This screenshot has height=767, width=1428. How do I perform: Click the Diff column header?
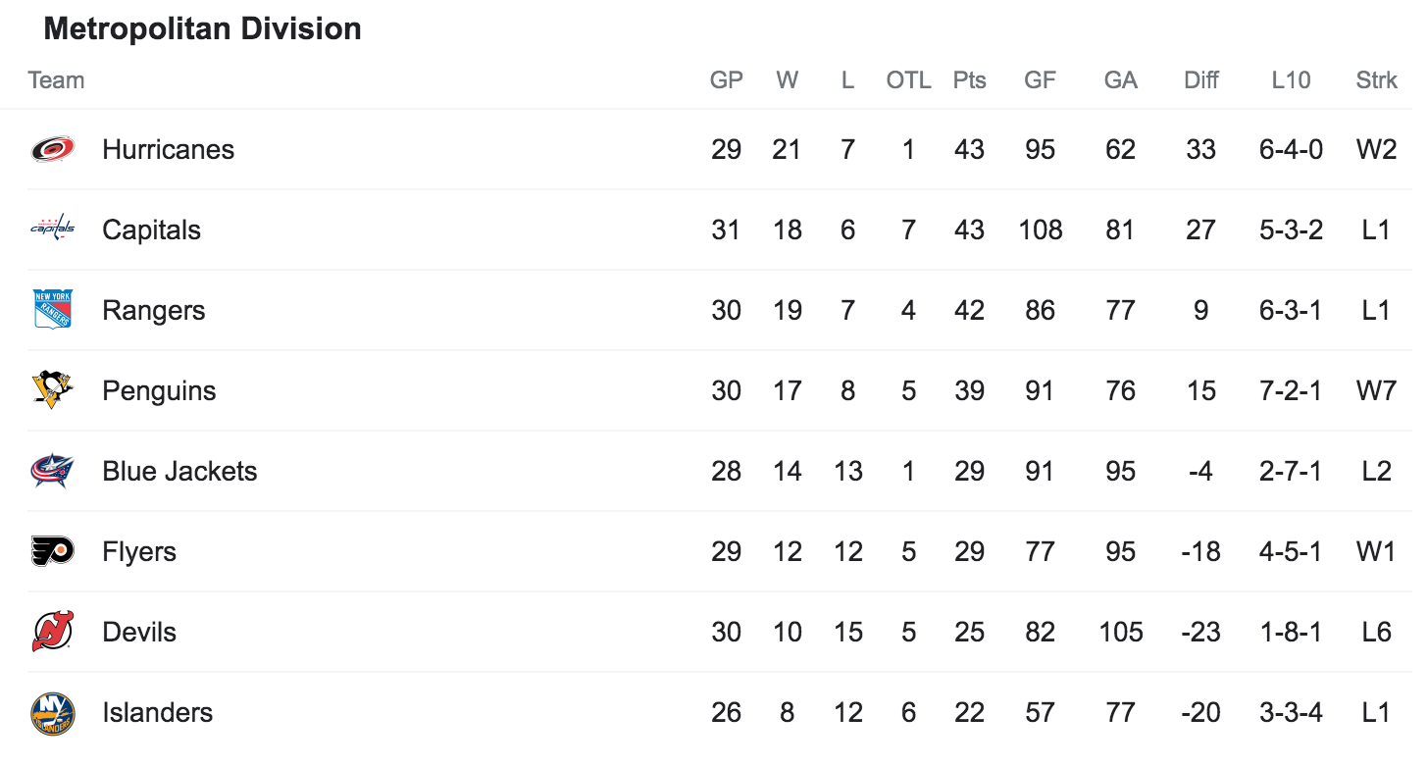[x=1200, y=80]
